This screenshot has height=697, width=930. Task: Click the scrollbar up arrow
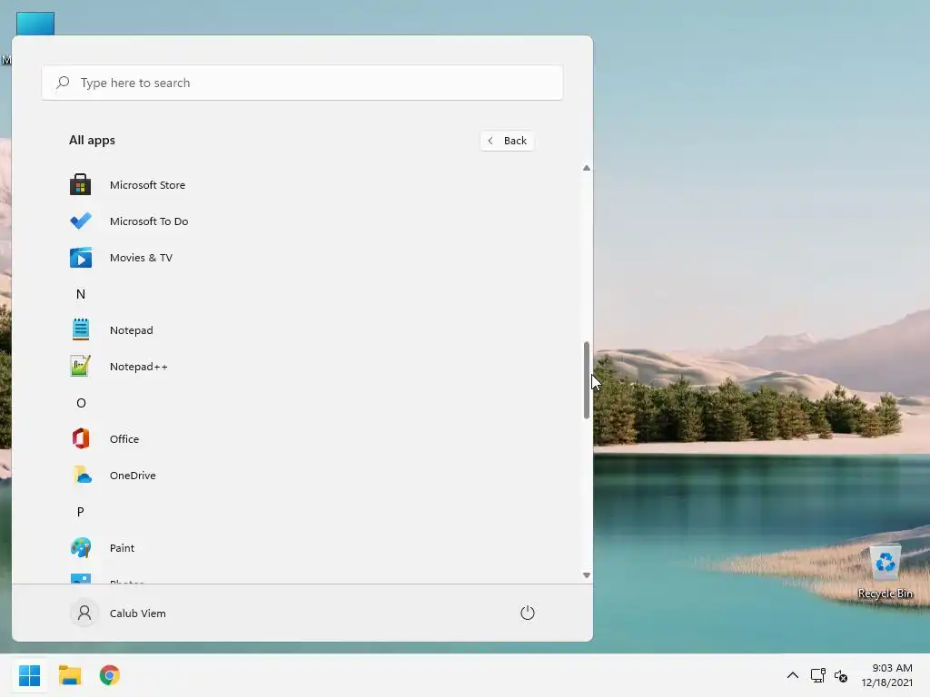click(587, 168)
